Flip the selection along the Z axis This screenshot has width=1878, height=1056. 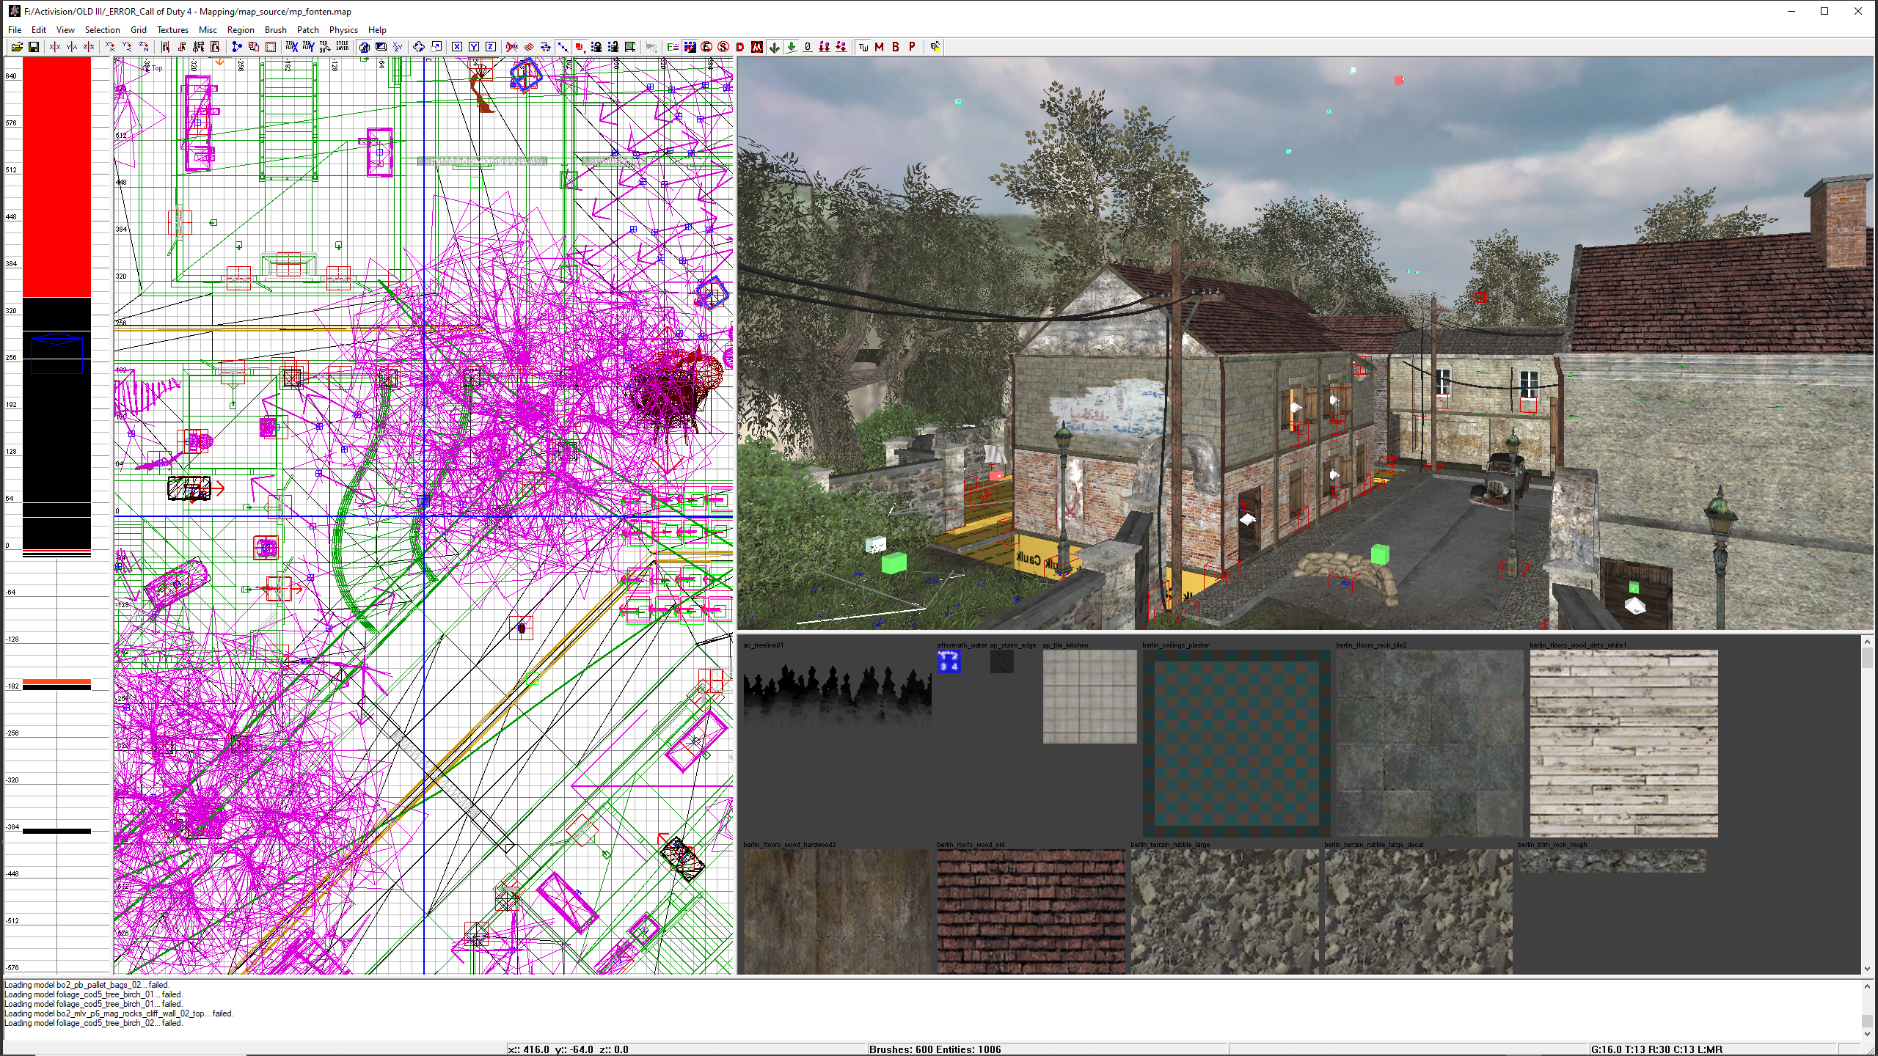click(x=89, y=47)
